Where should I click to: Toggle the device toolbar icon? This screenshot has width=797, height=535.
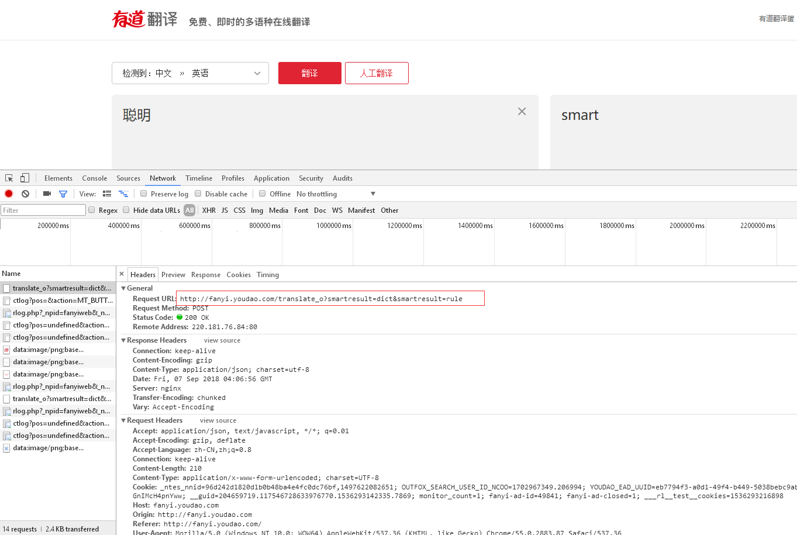pos(25,178)
